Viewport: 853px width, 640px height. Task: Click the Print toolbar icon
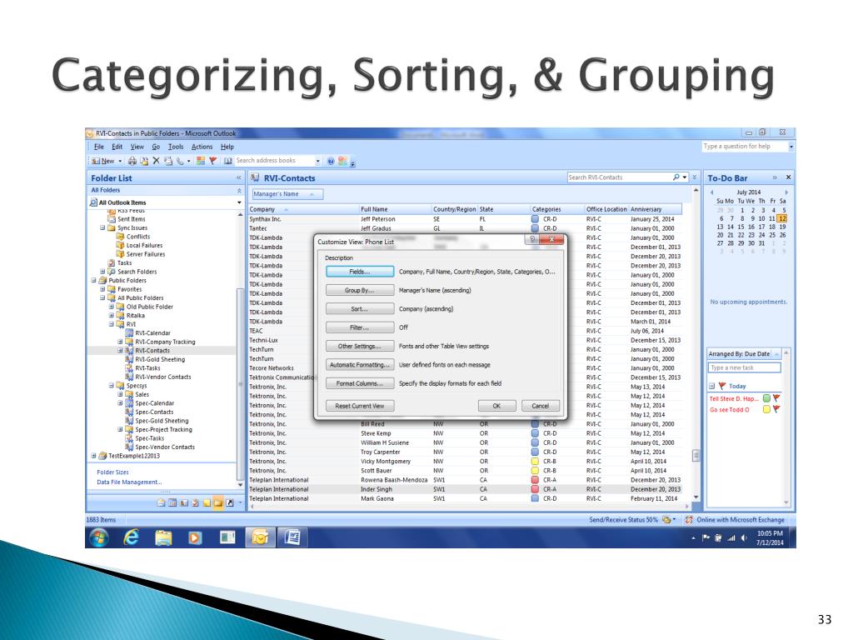(x=132, y=161)
